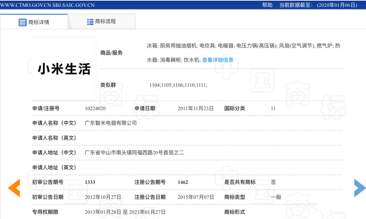Select shared trademark value 否
Image resolution: width=366 pixels, height=219 pixels.
(x=273, y=182)
